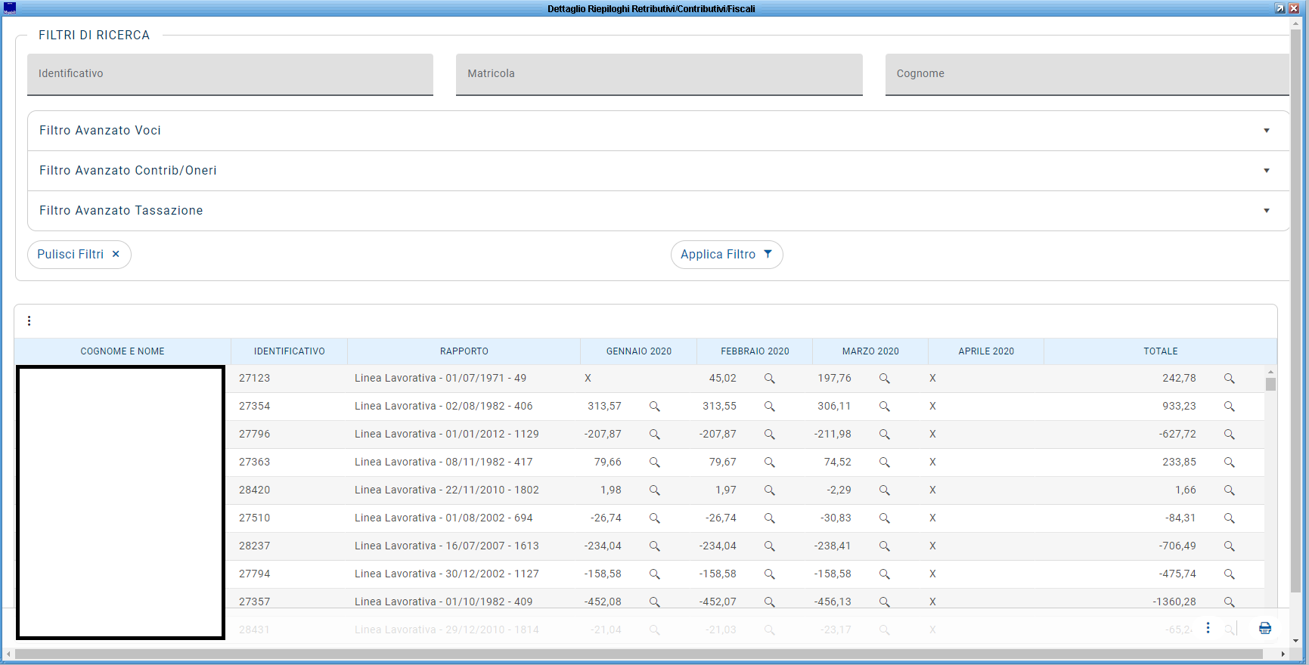Open magnifier for Febbraio 2020 value 45,02
The width and height of the screenshot is (1309, 665).
(x=769, y=379)
